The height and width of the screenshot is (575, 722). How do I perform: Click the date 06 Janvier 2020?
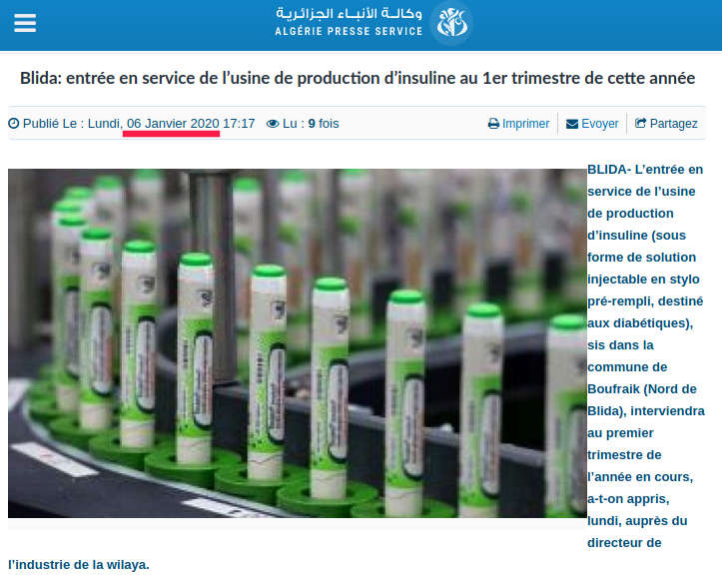click(173, 124)
